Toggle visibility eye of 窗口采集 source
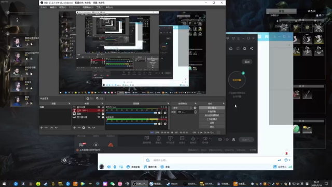 99,107
